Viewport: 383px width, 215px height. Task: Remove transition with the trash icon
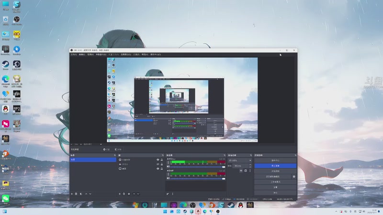click(x=246, y=171)
